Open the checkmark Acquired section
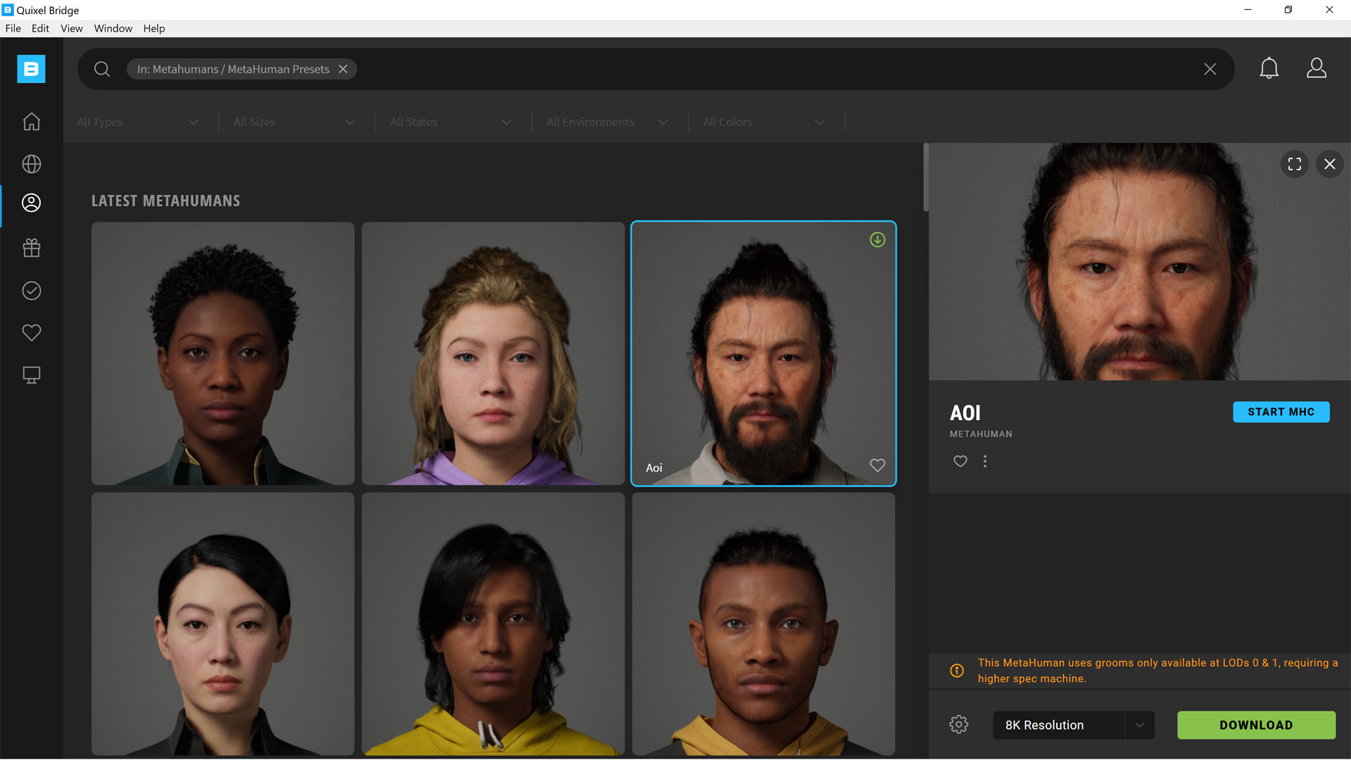This screenshot has width=1351, height=760. pos(31,291)
